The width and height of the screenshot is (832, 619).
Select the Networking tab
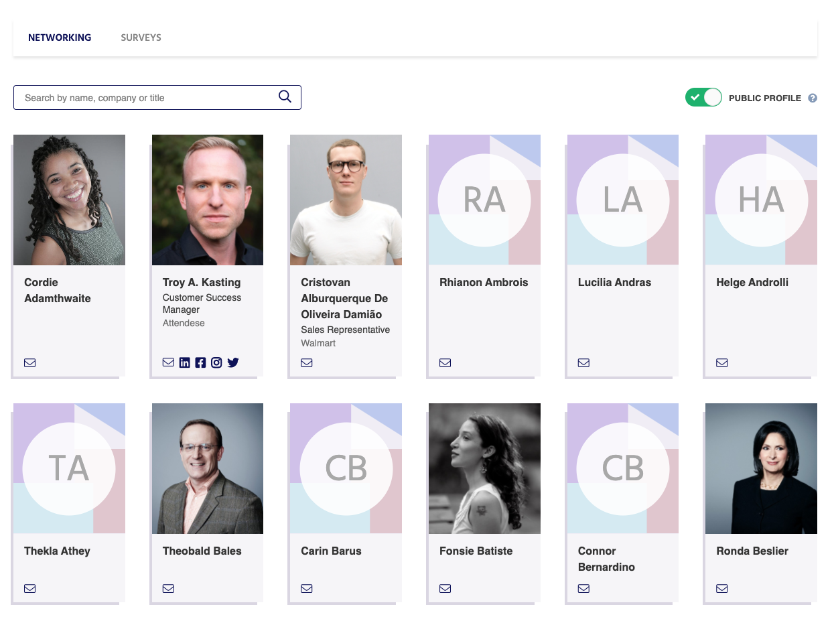59,38
